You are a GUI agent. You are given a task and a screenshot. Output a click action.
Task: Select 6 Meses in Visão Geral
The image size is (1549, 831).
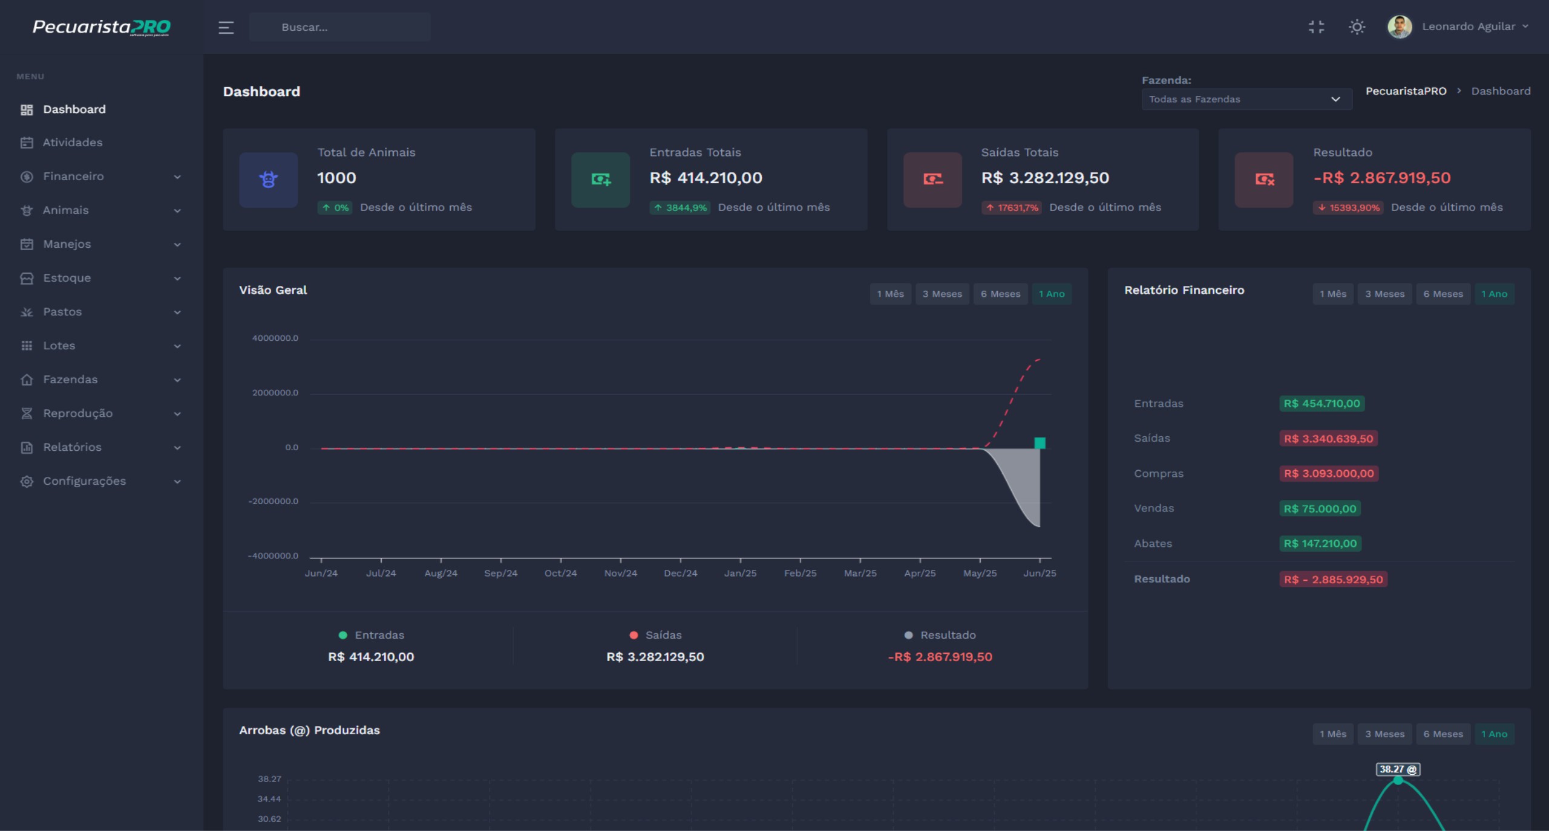point(1000,294)
